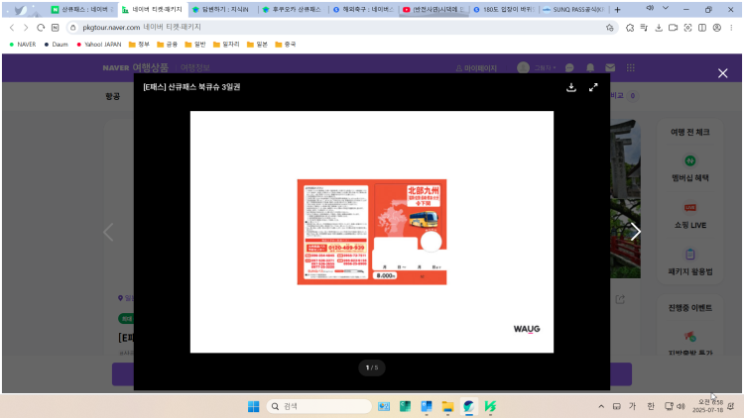Screen dimensions: 744x418
Task: Click the bus pass brochure image
Action: (x=372, y=232)
